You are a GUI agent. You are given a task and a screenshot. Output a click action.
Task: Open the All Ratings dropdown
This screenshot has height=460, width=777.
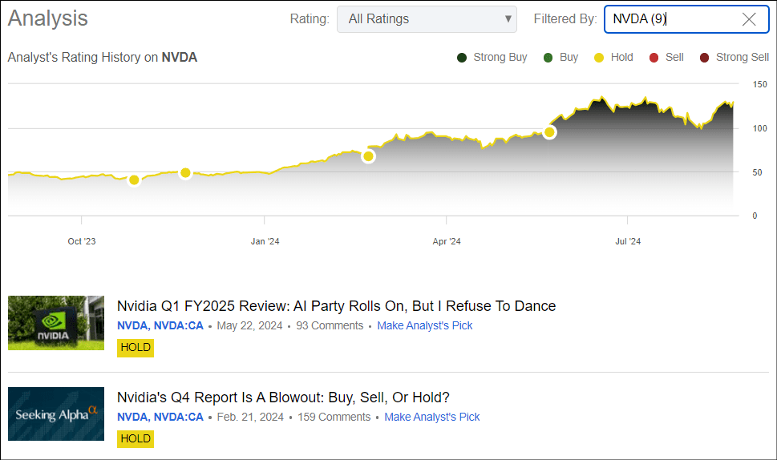(427, 19)
